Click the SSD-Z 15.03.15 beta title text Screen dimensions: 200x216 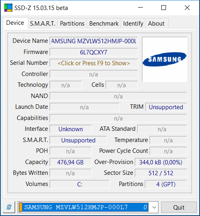coord(41,8)
